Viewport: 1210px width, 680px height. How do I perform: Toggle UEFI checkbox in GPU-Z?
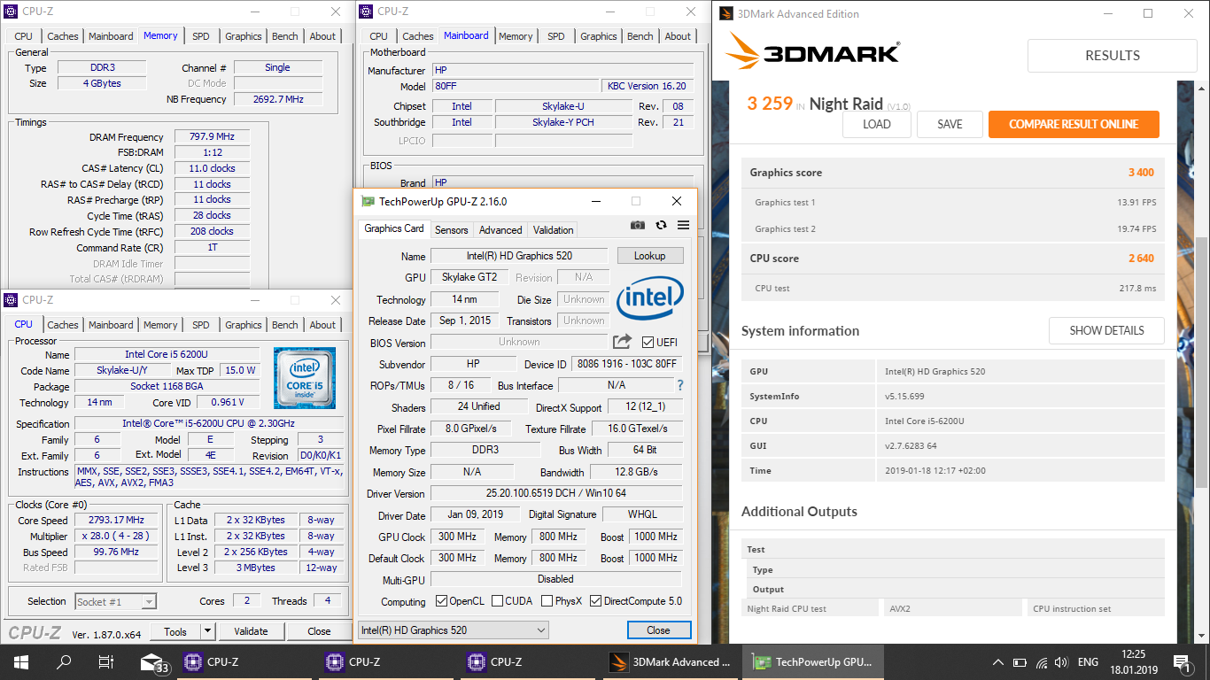648,342
